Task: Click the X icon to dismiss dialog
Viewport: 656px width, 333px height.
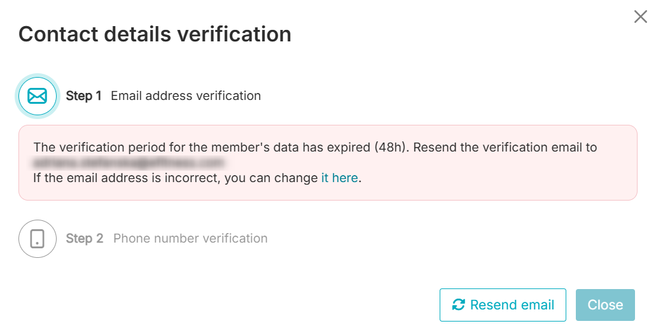Action: tap(640, 17)
